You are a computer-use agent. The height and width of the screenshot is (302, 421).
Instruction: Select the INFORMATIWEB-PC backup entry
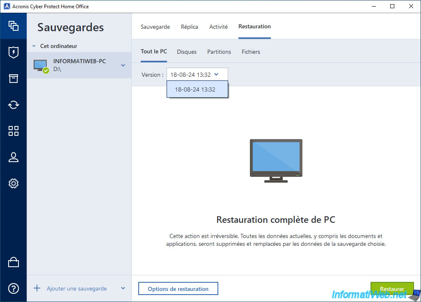point(79,65)
